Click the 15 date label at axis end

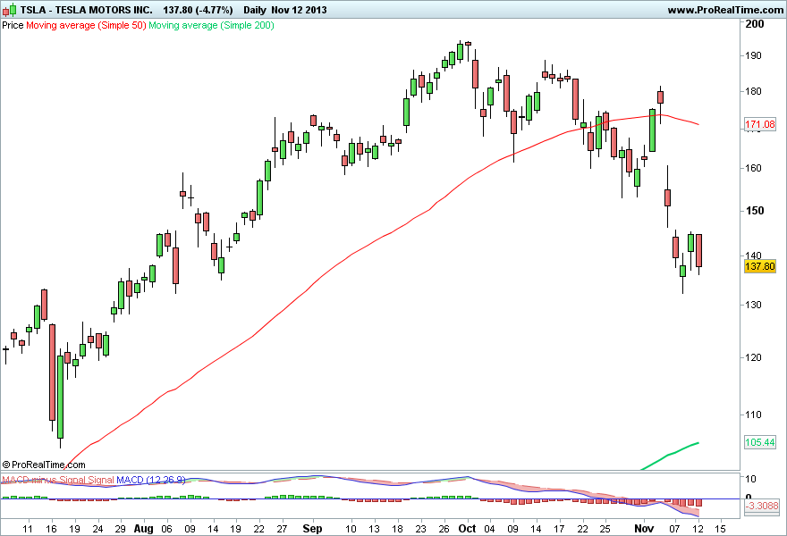(720, 529)
